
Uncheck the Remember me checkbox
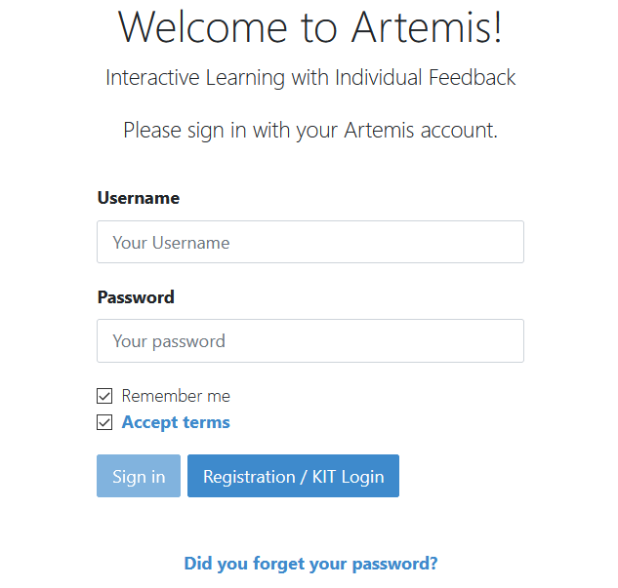[104, 396]
